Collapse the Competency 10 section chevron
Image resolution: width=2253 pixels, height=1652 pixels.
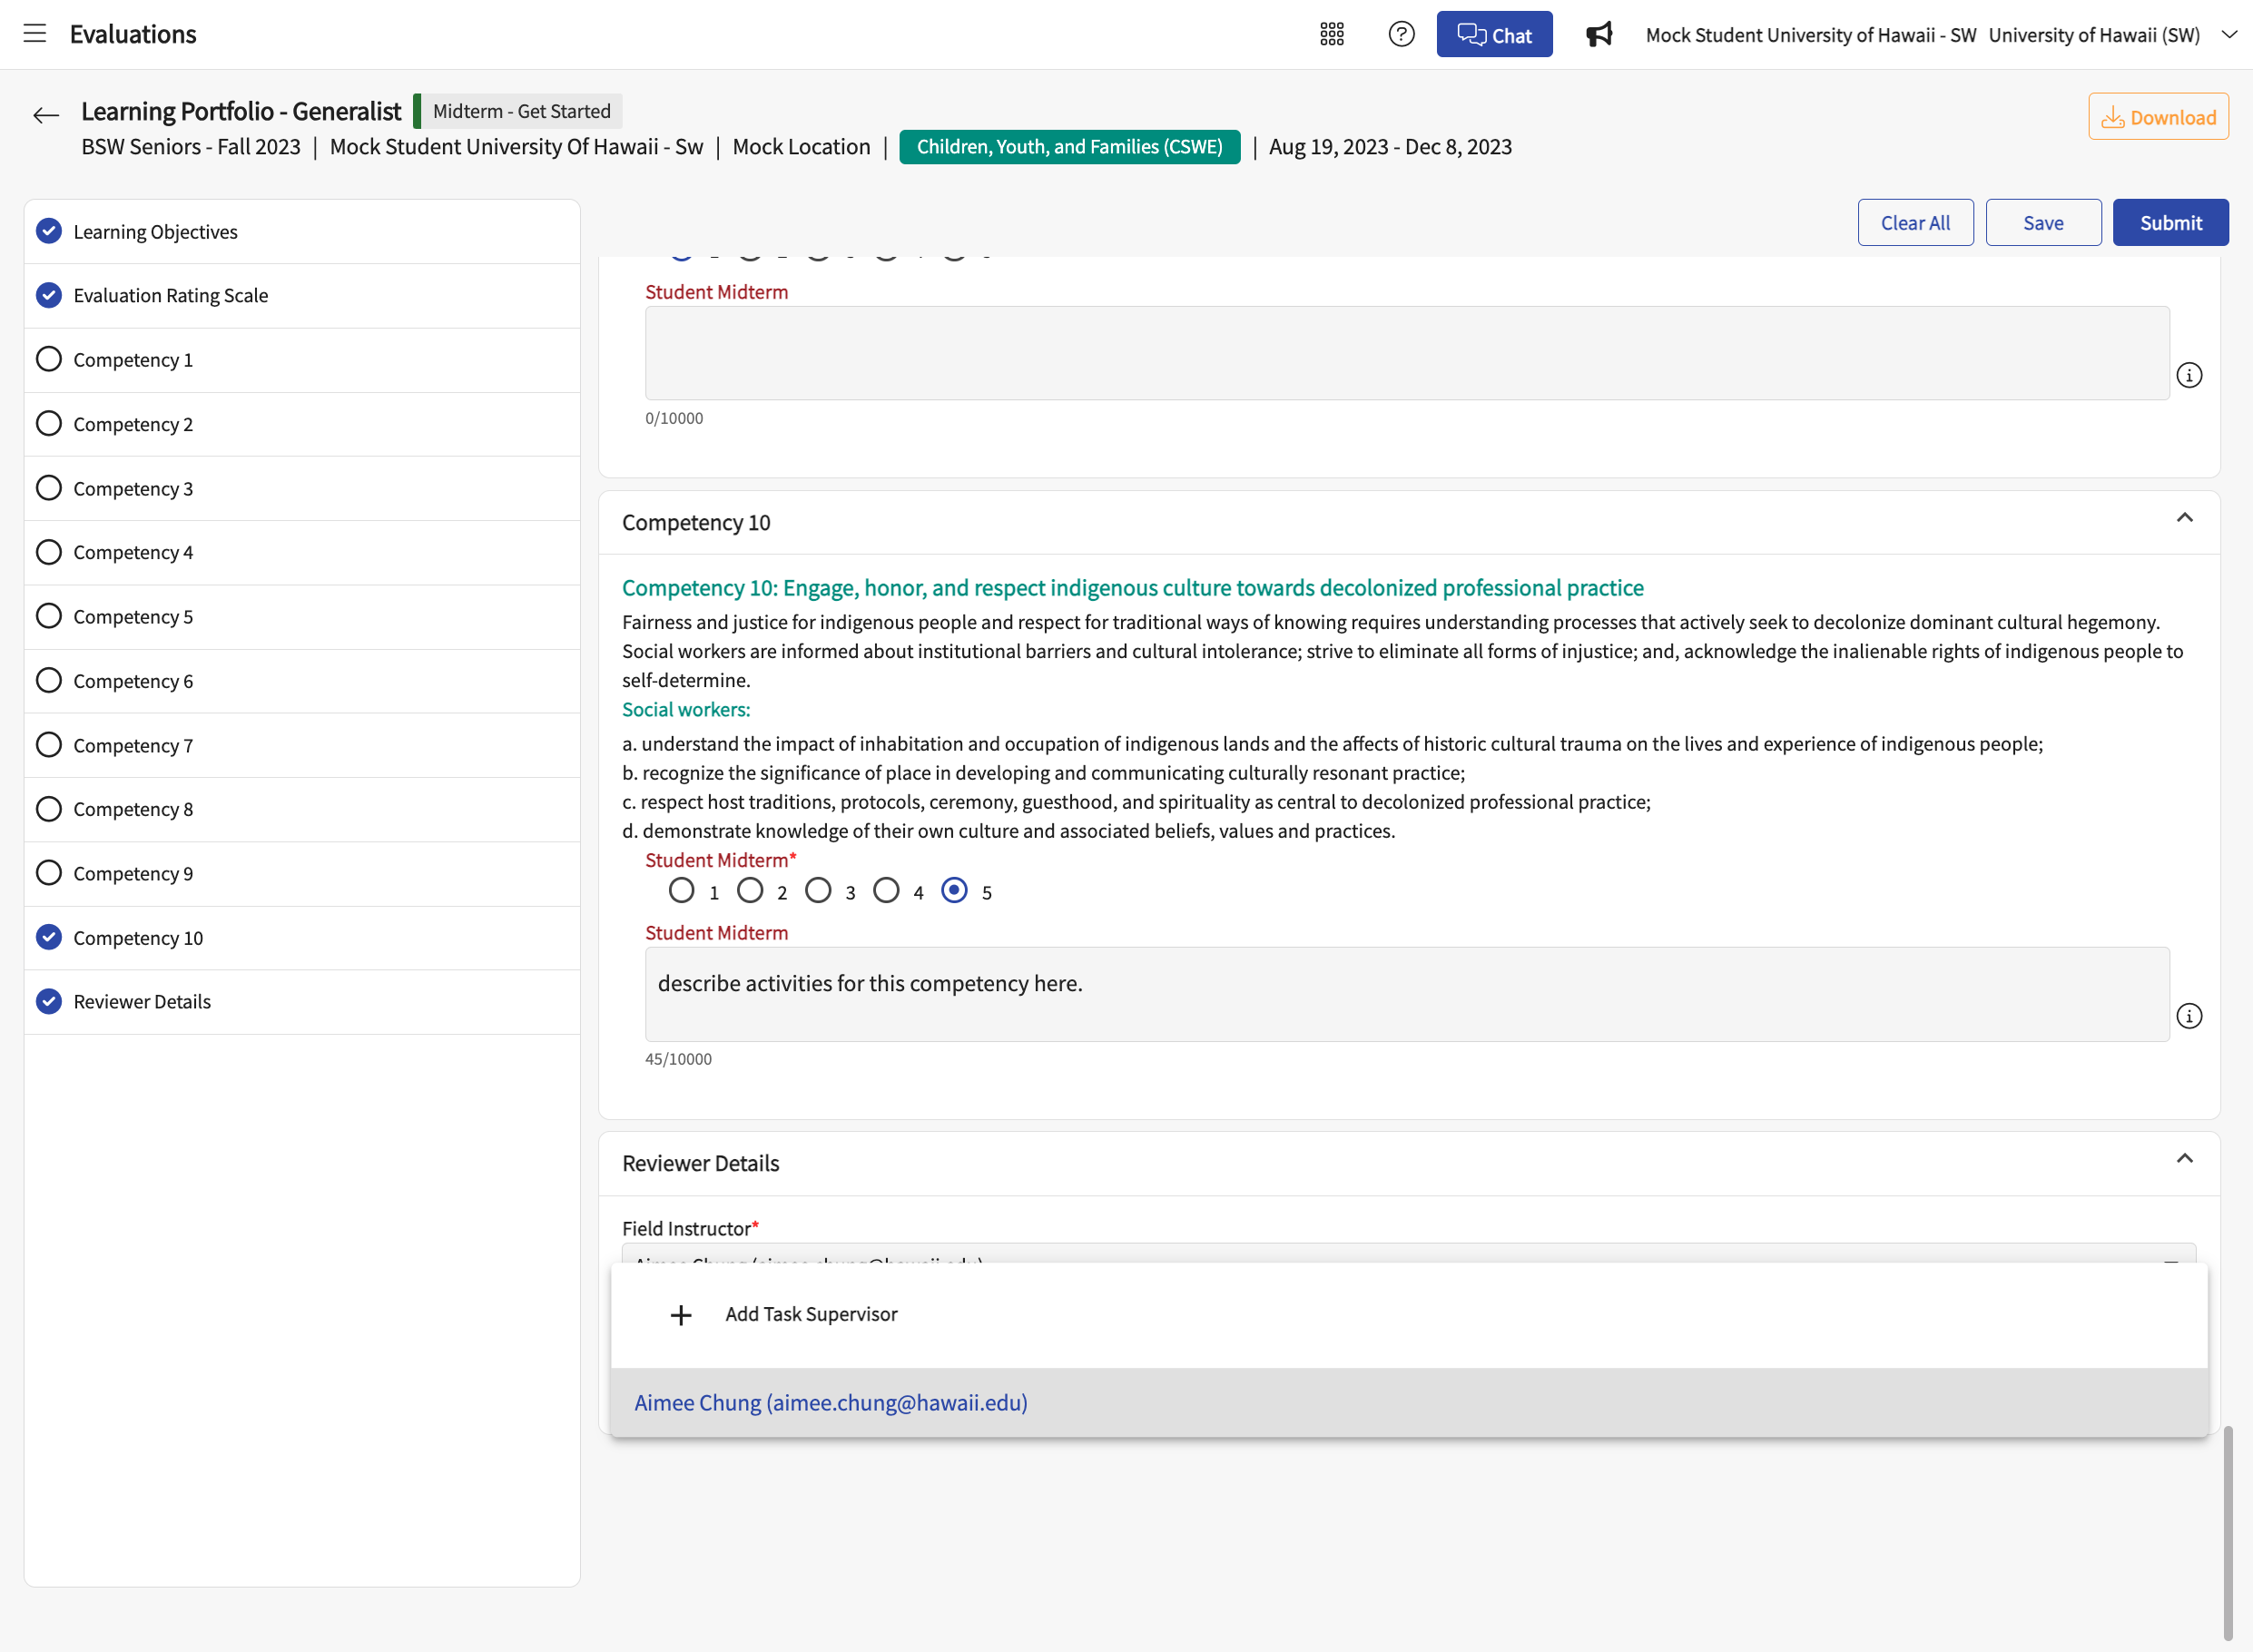click(x=2184, y=518)
